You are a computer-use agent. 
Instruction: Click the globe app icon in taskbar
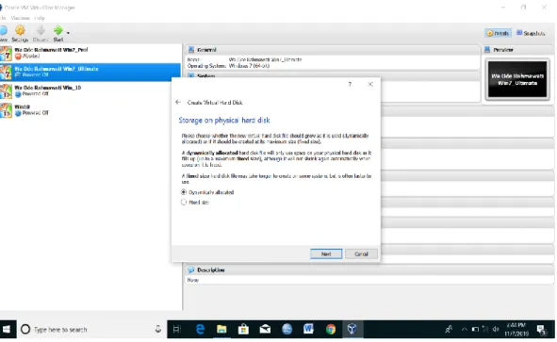pos(287,330)
